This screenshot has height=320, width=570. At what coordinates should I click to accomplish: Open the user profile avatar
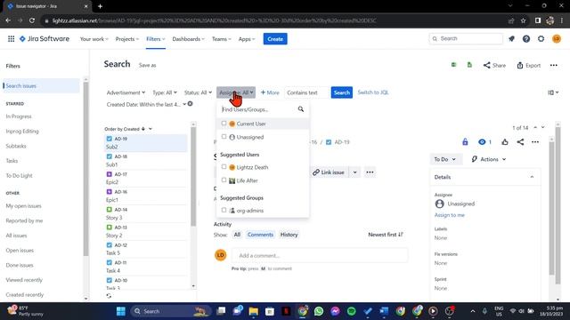[556, 38]
